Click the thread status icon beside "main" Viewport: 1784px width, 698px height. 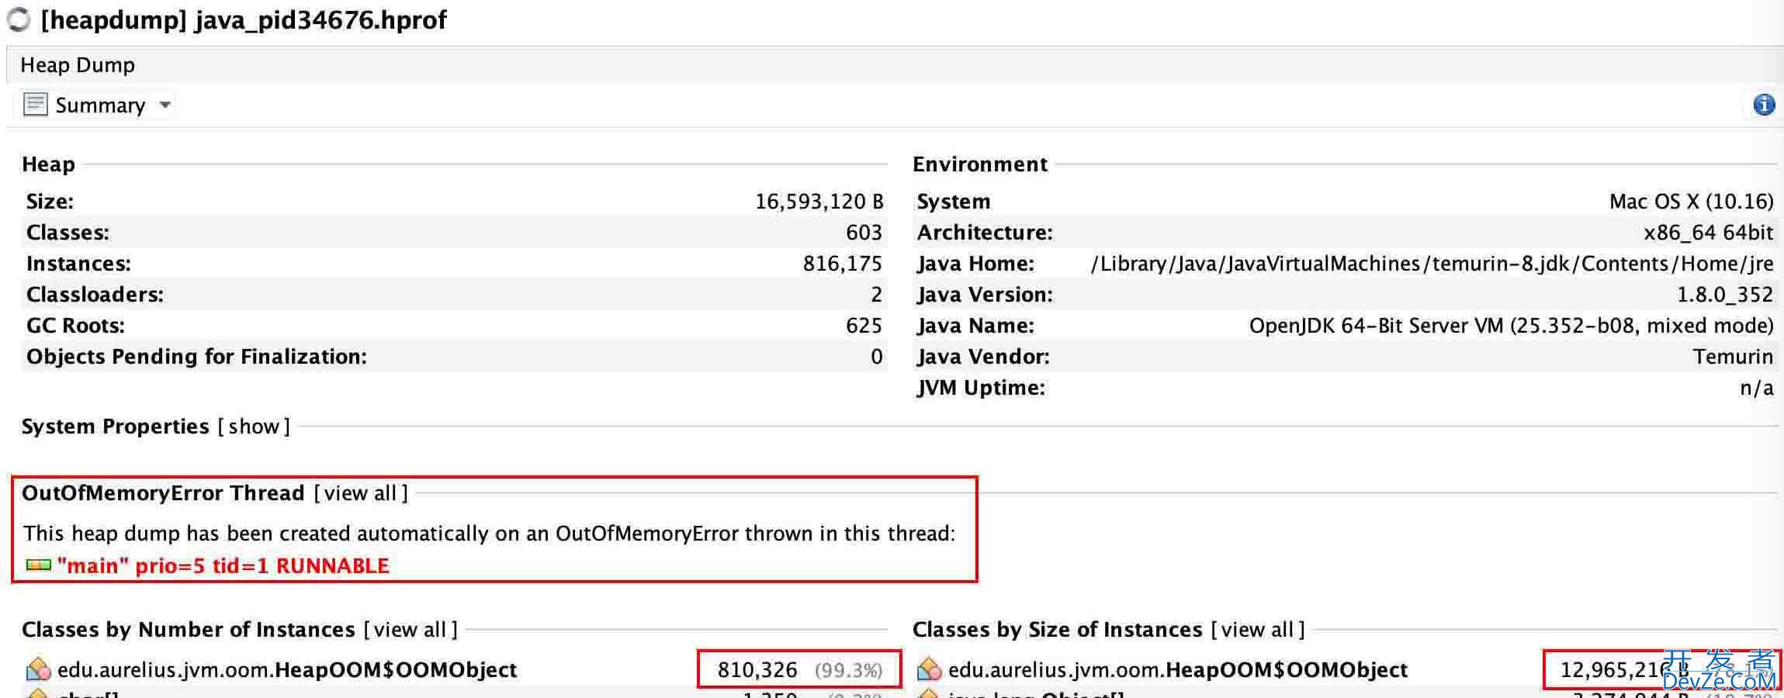(38, 565)
